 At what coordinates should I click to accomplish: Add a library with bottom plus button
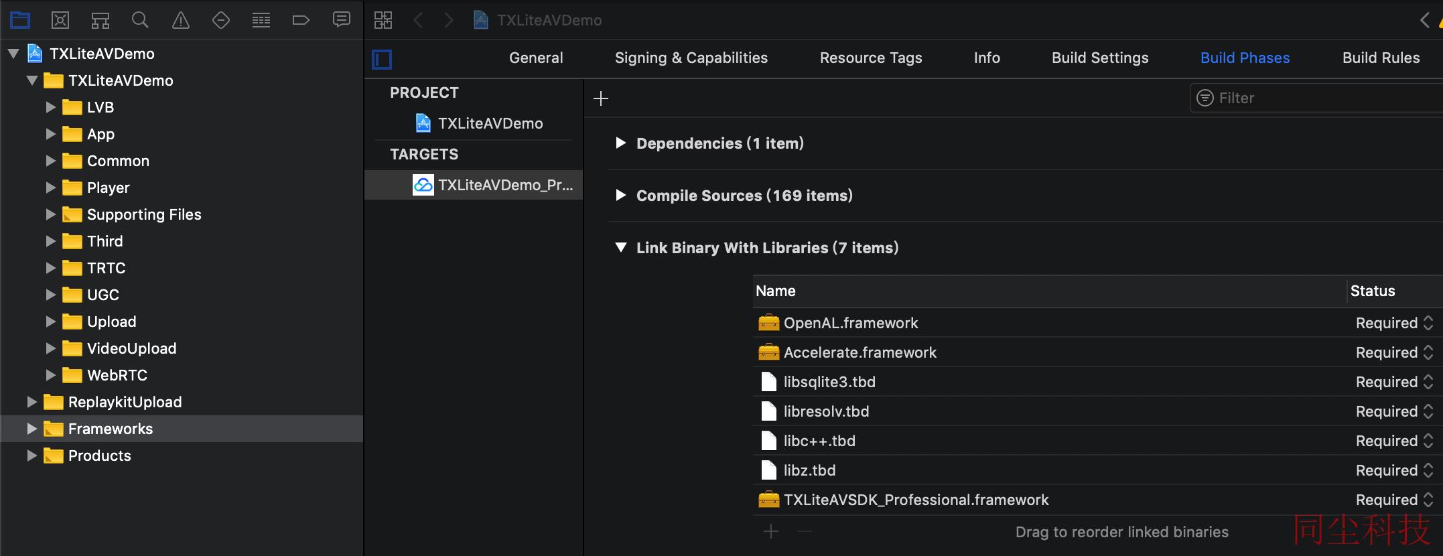[771, 531]
